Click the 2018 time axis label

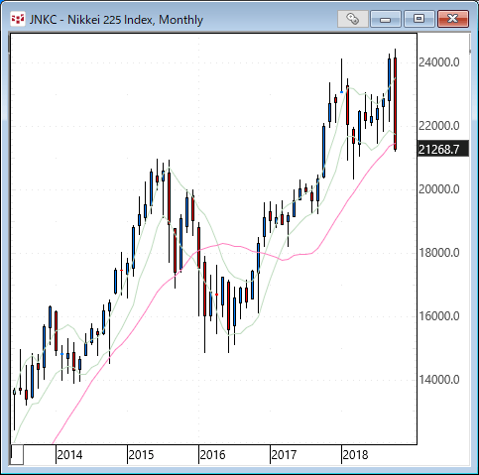pyautogui.click(x=355, y=455)
